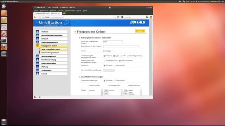This screenshot has height=126, width=225.
Task: Click the Wartung sidebar icon
Action: point(38,67)
